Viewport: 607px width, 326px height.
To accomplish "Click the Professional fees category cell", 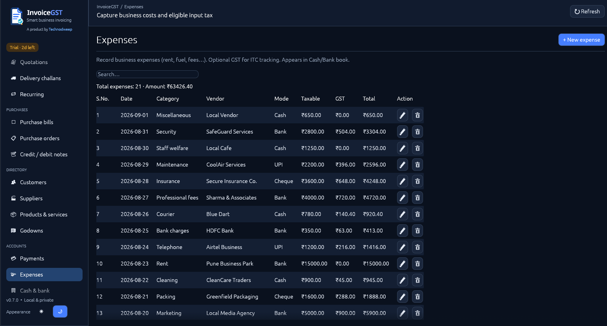I will 177,198.
